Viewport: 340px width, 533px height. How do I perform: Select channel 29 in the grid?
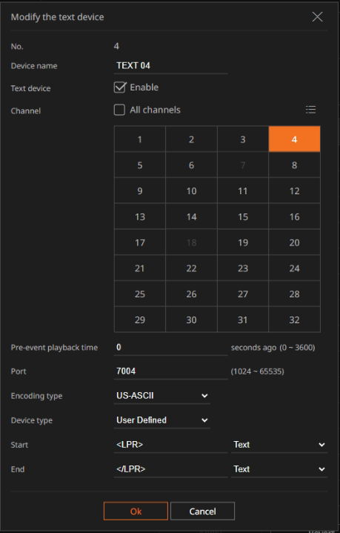[x=140, y=320]
